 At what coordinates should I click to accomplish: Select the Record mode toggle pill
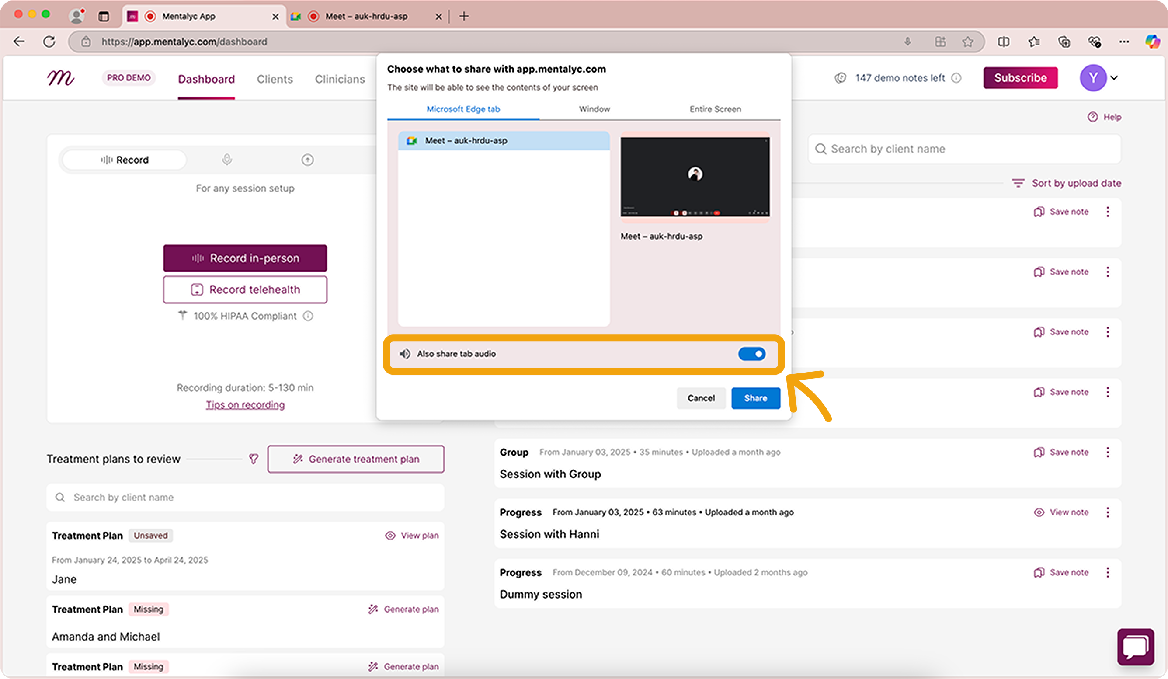click(125, 160)
